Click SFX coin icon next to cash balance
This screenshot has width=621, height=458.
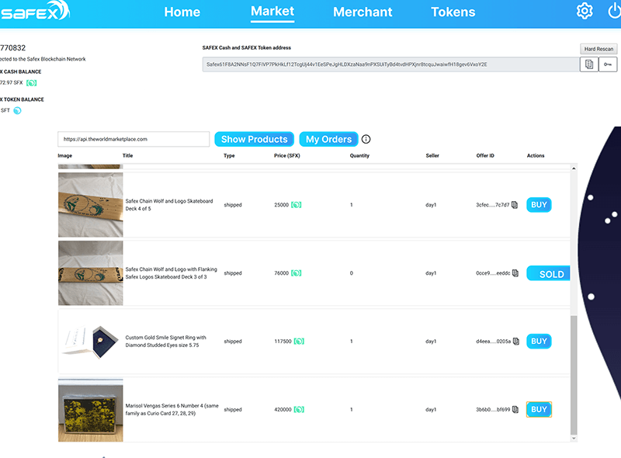tap(31, 83)
